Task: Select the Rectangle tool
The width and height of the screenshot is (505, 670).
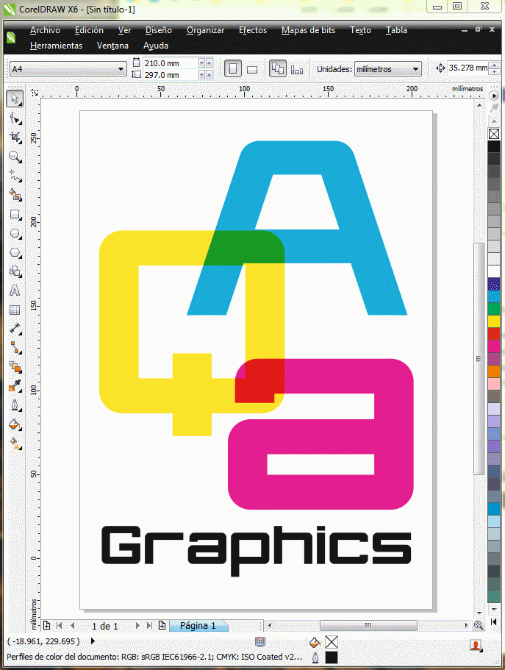Action: pyautogui.click(x=15, y=214)
